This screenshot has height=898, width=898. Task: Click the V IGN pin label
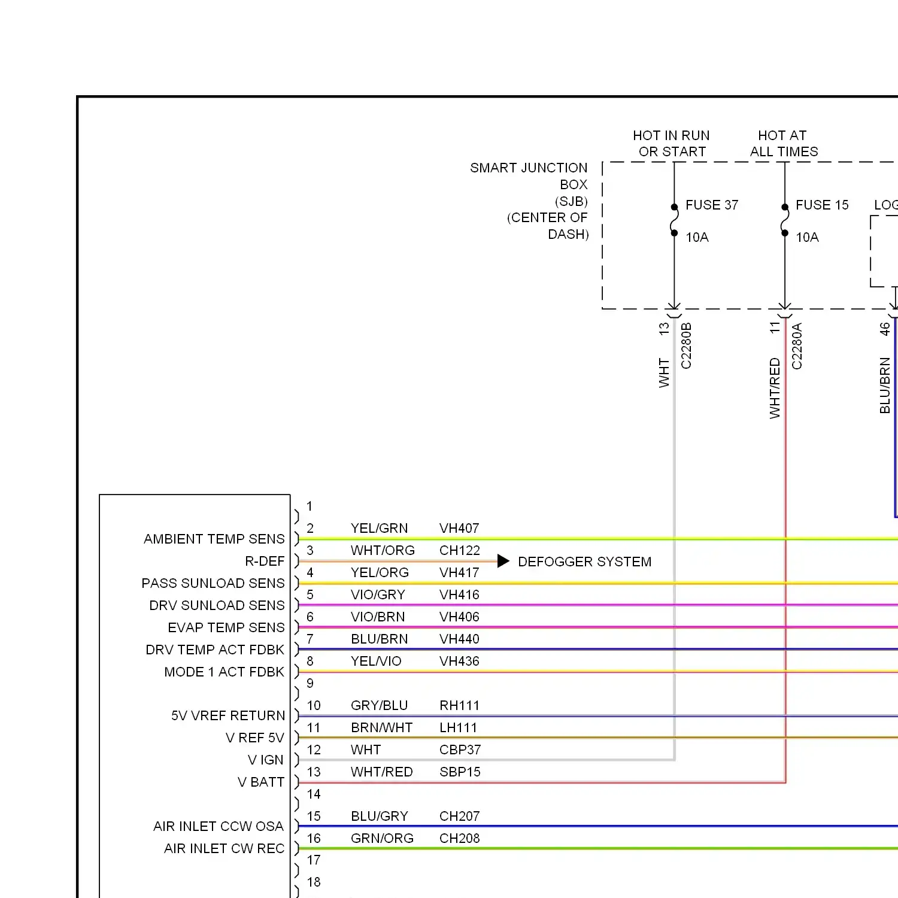[266, 760]
